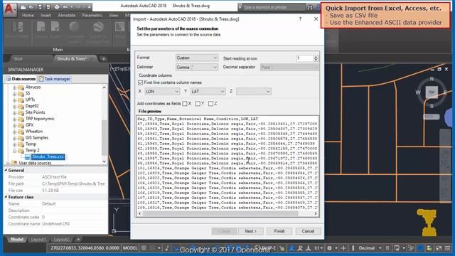This screenshot has height=256, width=455.
Task: Click the Shrubs_Trees.csv file icon in tree
Action: coord(28,157)
